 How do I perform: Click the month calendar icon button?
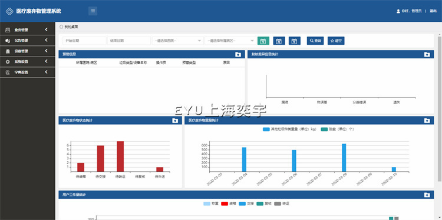click(x=279, y=41)
